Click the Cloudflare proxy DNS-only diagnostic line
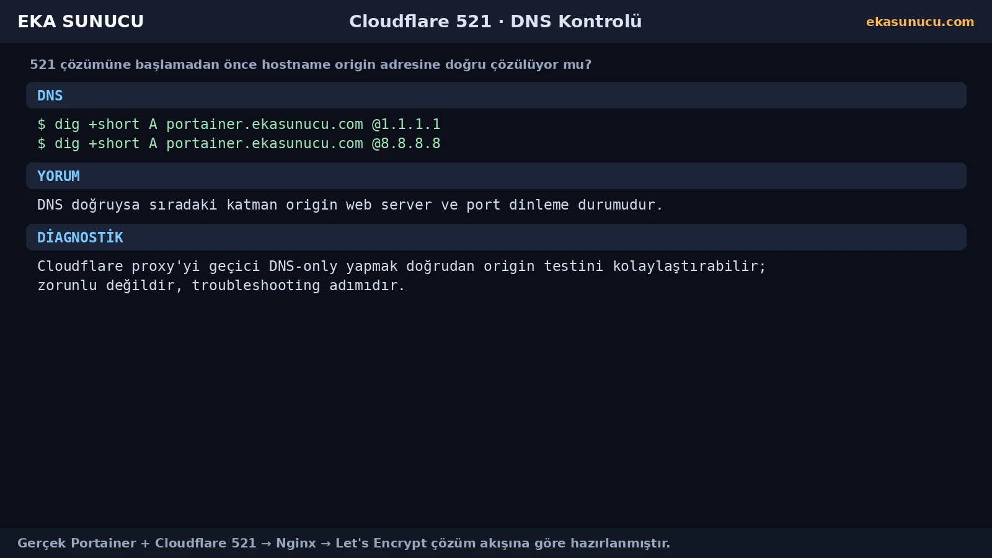The image size is (992, 558). pos(402,267)
